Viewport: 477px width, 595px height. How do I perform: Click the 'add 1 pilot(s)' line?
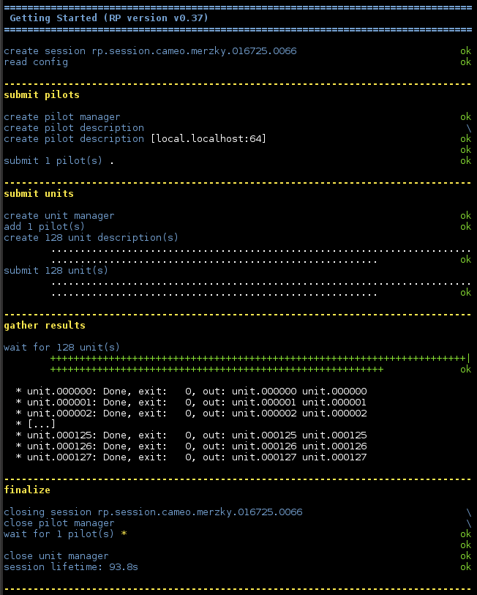click(x=45, y=227)
